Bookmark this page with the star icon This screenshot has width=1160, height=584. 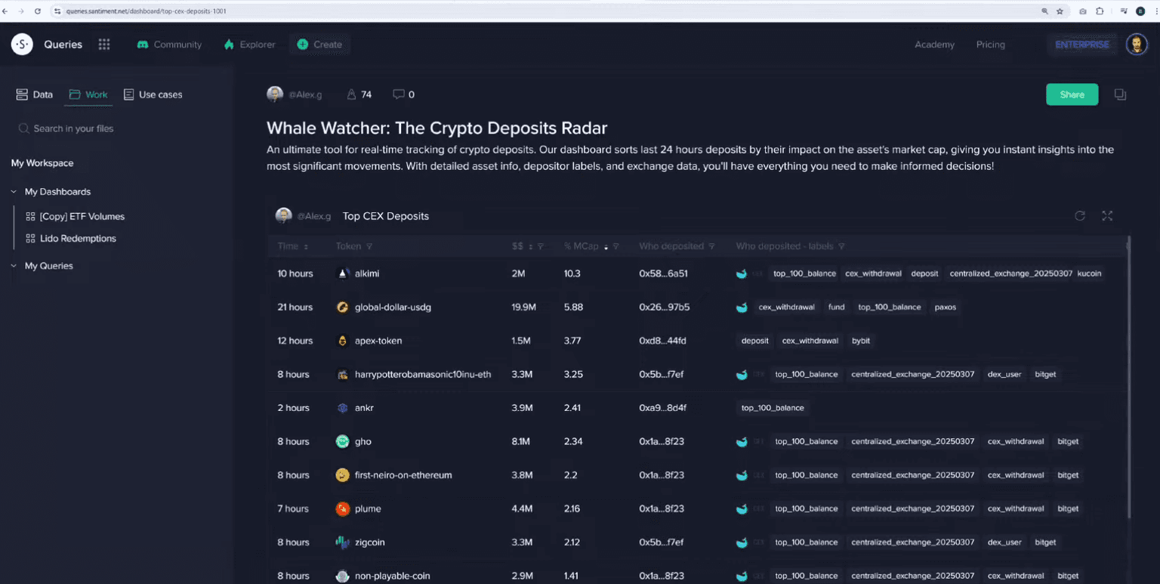click(x=1060, y=11)
